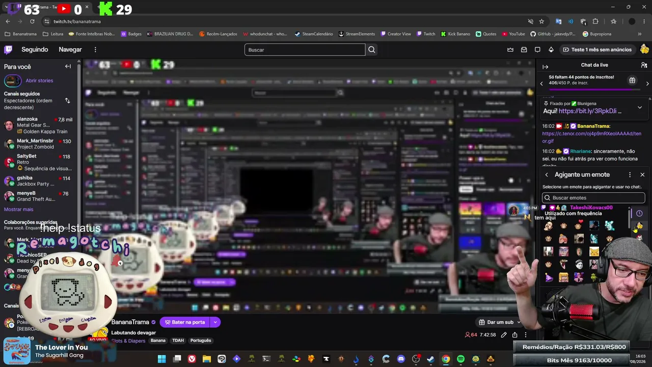Viewport: 652px width, 367px height.
Task: Share the stream
Action: pos(514,335)
